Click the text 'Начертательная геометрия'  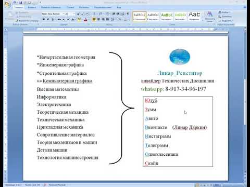67,57
